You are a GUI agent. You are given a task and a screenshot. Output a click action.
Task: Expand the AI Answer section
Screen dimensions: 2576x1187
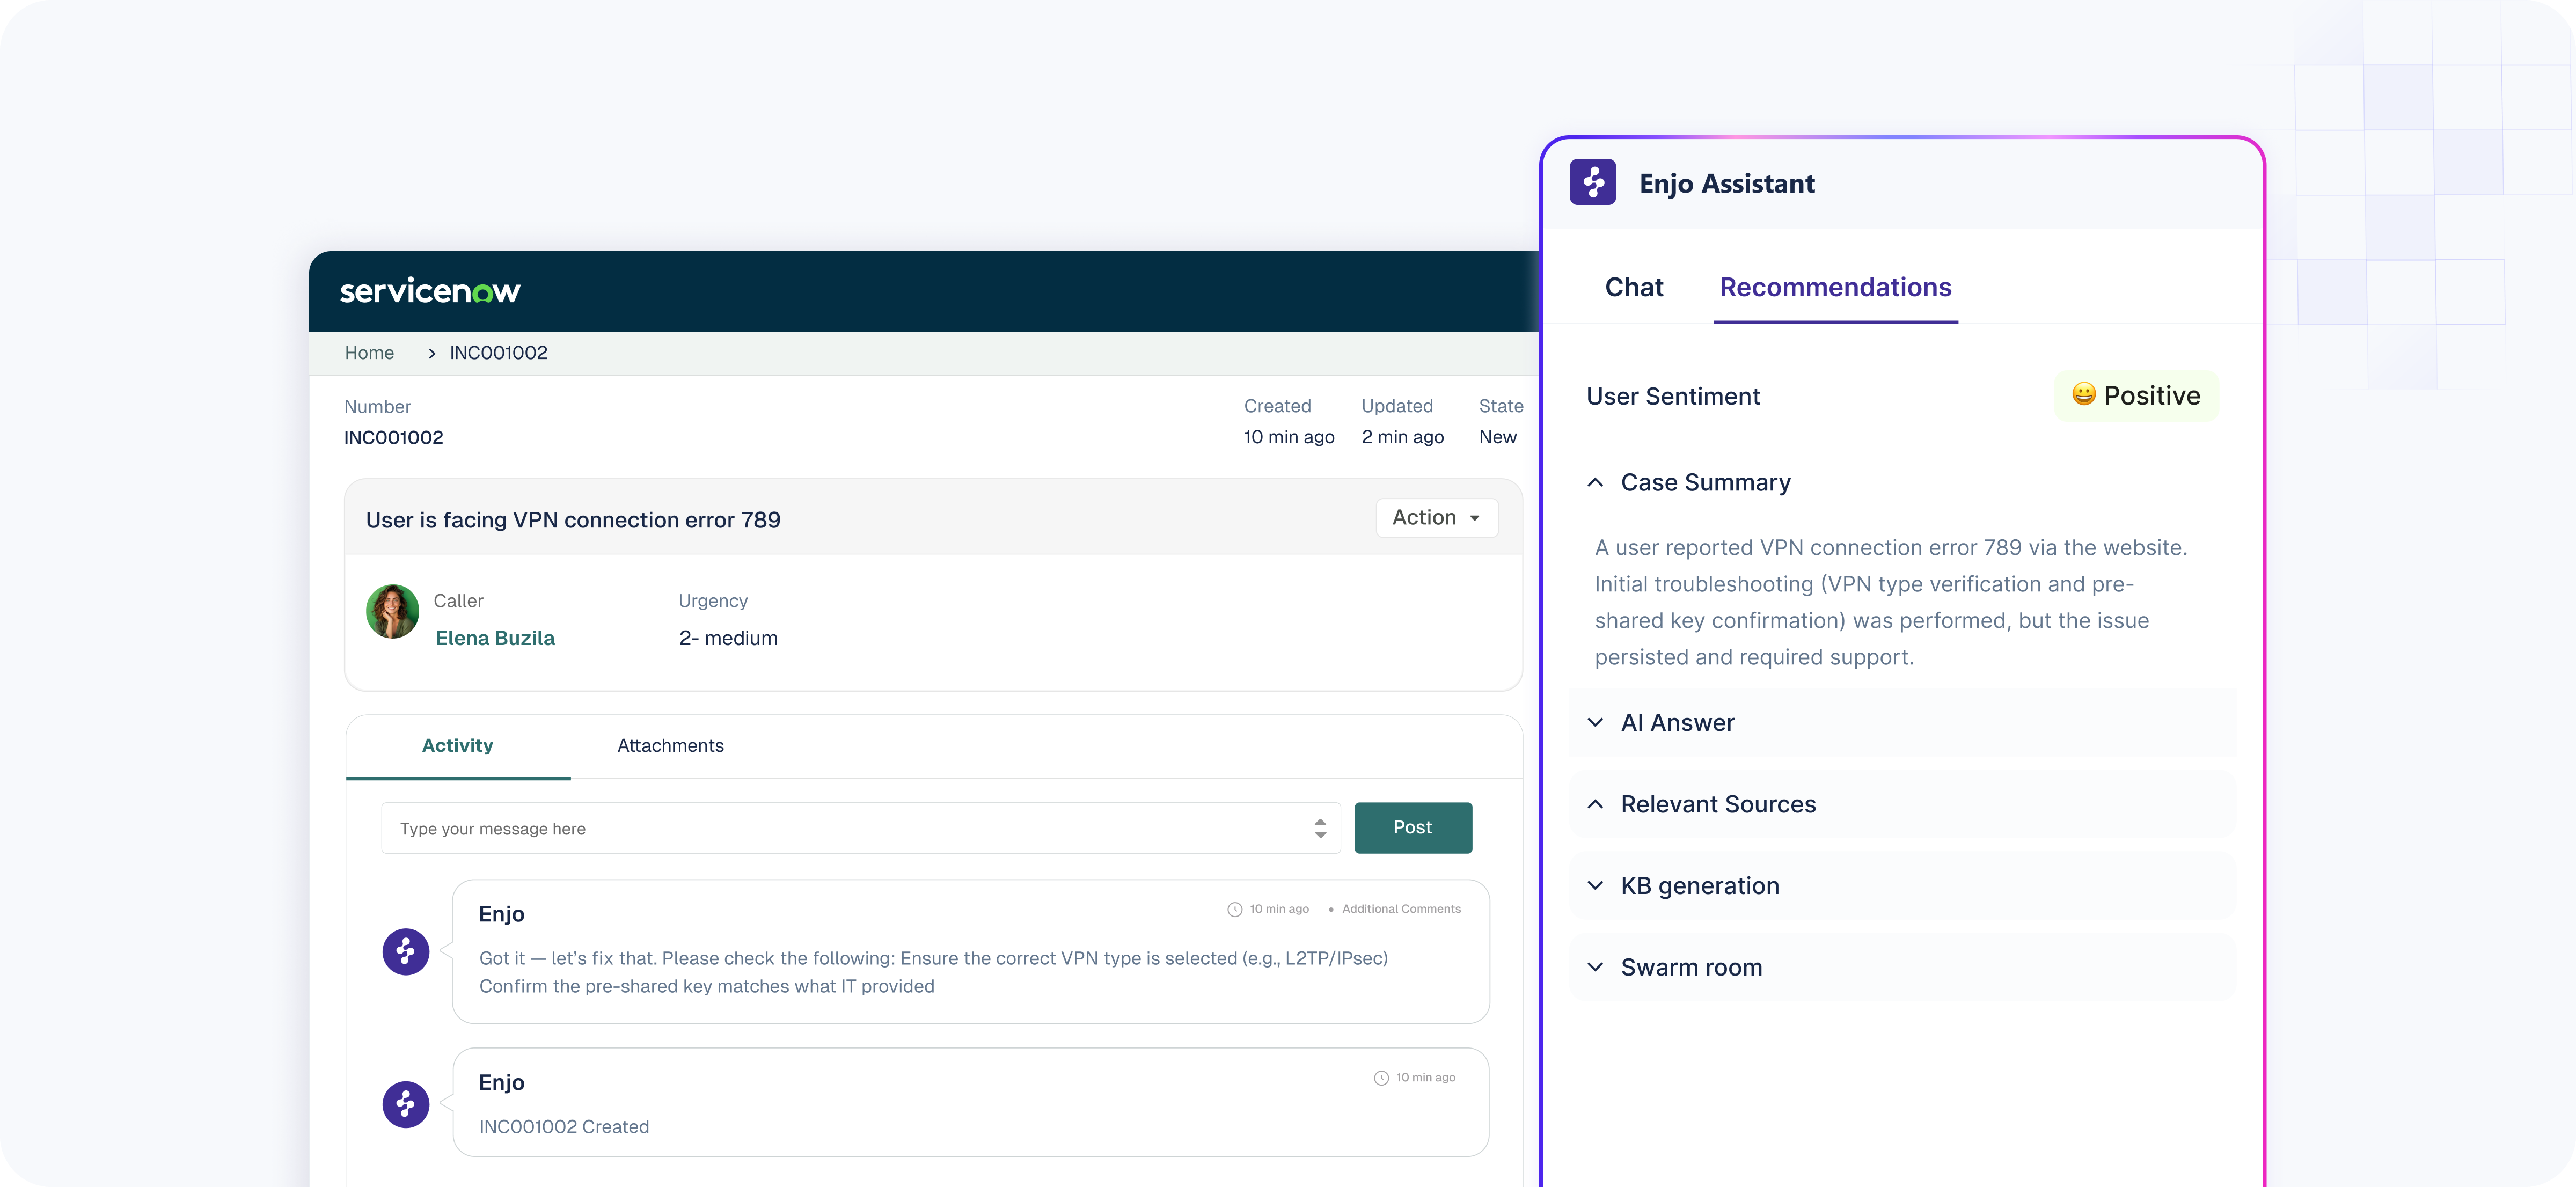pyautogui.click(x=1596, y=723)
